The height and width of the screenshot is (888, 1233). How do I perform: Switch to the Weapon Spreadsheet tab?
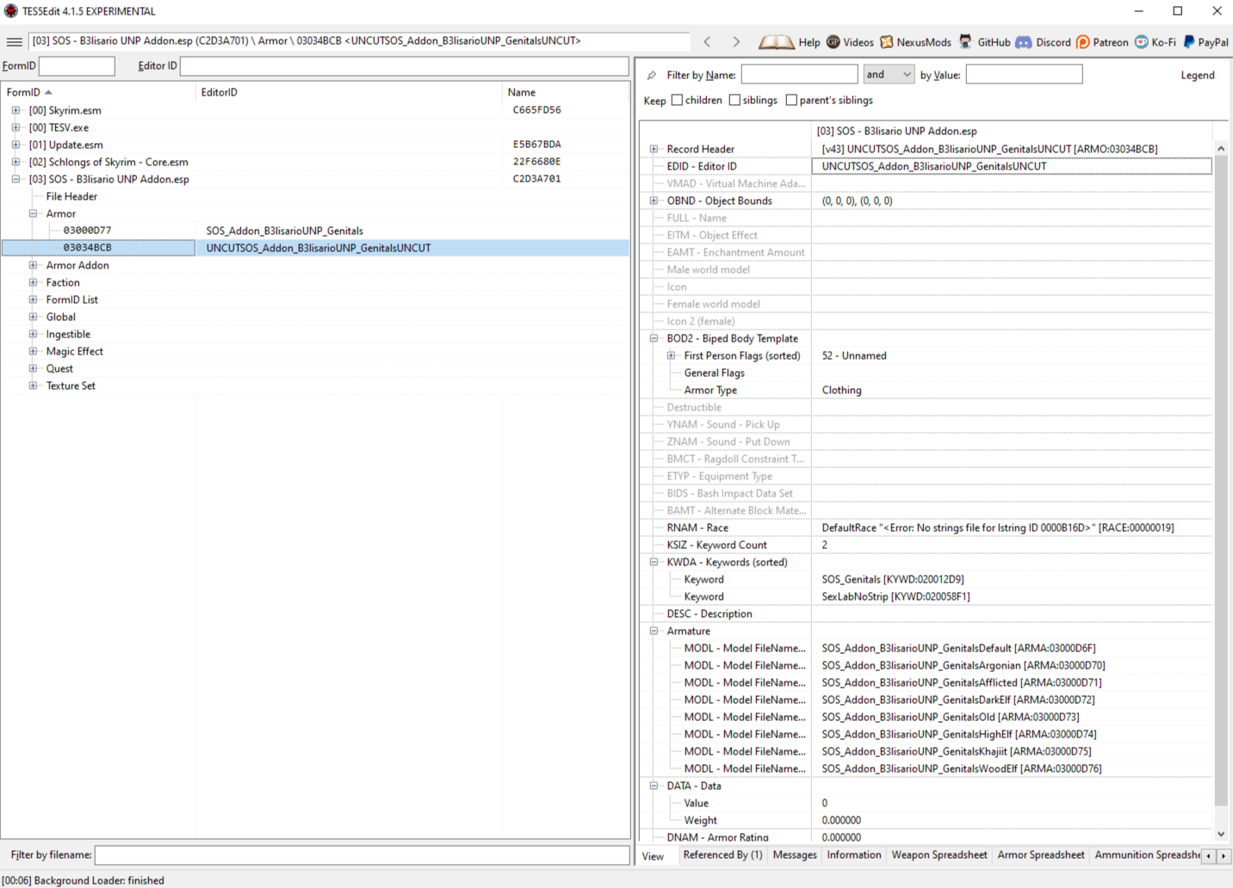939,855
